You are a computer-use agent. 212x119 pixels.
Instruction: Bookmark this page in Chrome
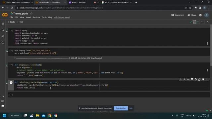[x=190, y=8]
